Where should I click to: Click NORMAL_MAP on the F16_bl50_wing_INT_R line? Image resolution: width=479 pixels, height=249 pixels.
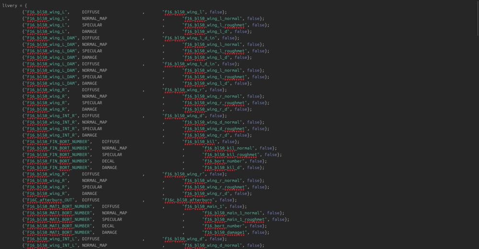(x=94, y=122)
